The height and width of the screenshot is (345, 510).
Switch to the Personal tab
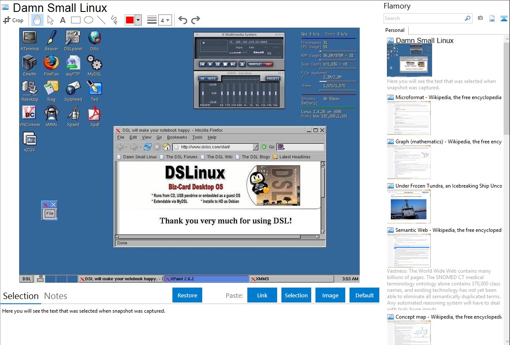click(395, 30)
